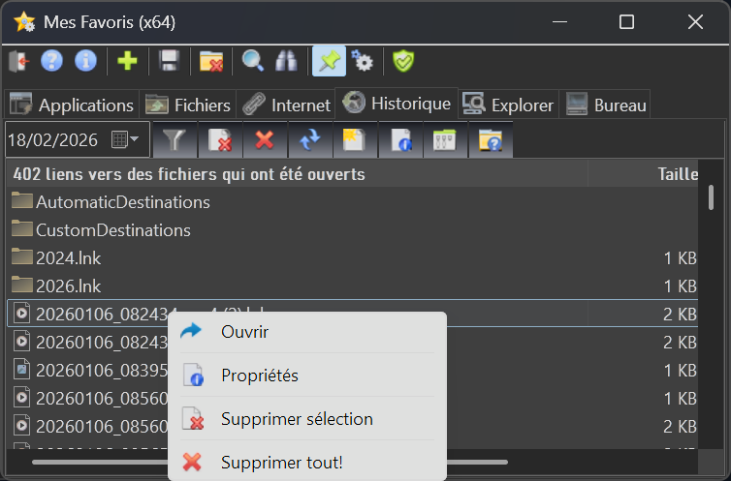Click the exit door icon
Image resolution: width=731 pixels, height=481 pixels.
[19, 62]
